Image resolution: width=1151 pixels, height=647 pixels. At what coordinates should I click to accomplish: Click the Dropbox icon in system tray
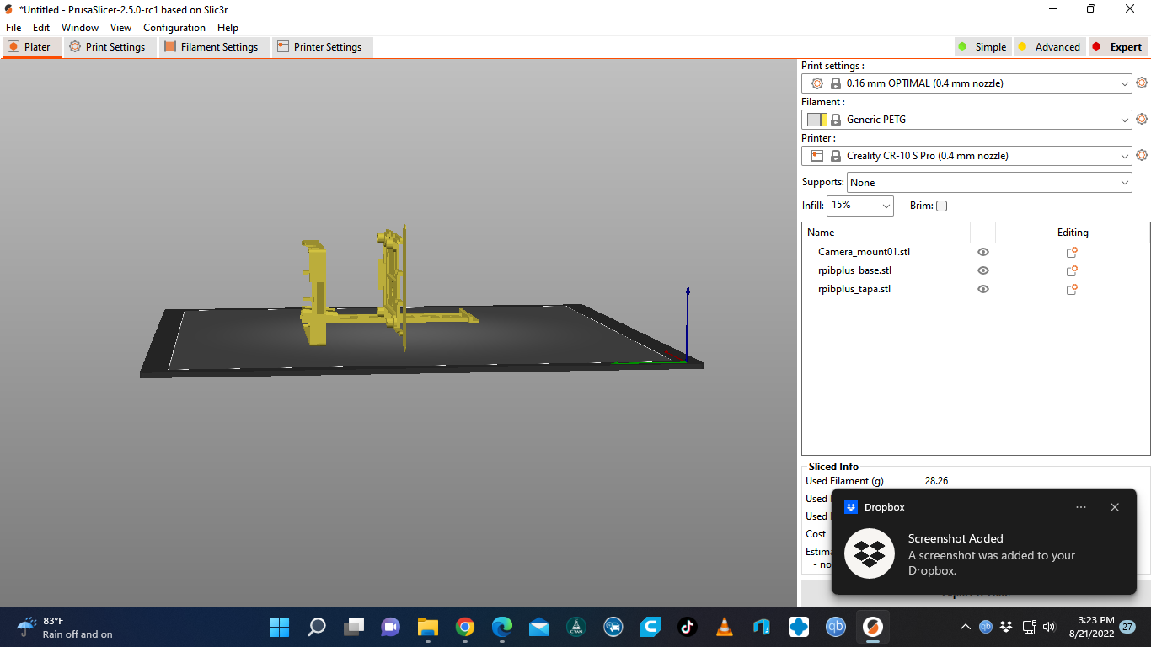[1006, 627]
